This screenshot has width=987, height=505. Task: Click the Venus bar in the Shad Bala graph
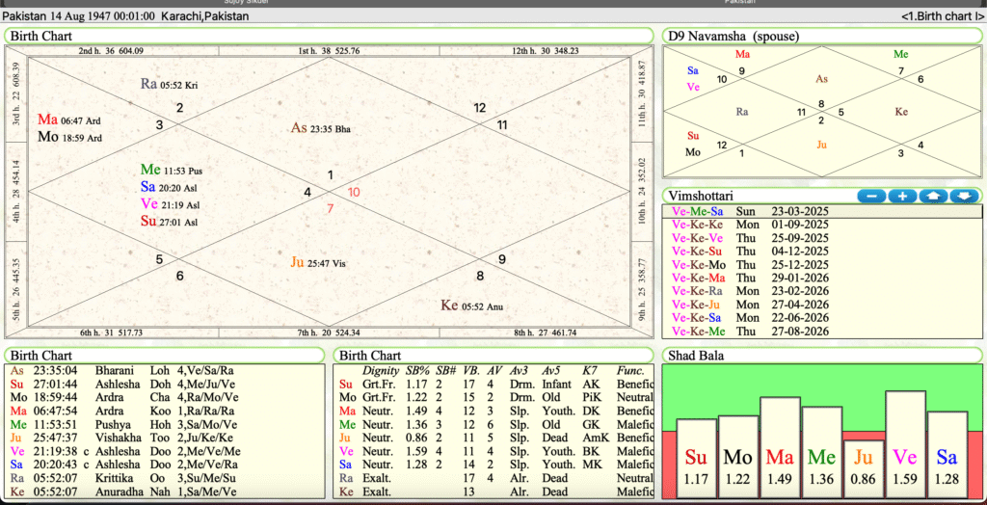[905, 444]
